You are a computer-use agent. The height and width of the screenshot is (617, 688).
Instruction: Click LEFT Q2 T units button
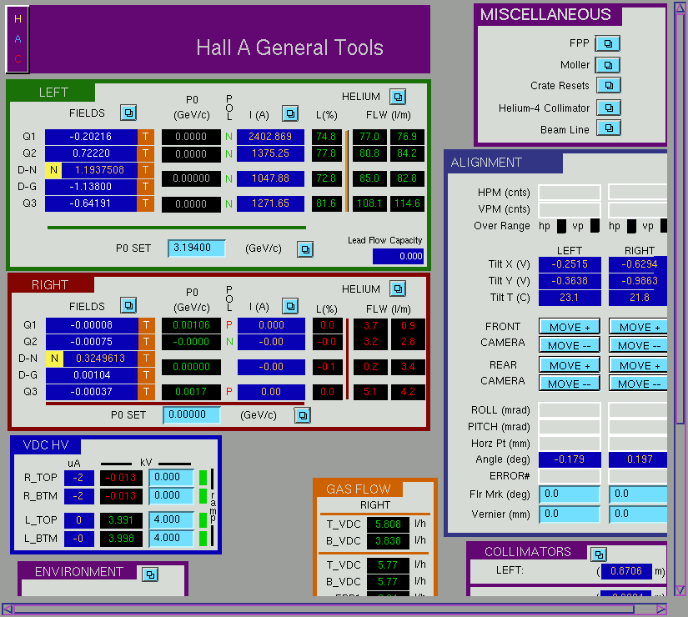(146, 153)
